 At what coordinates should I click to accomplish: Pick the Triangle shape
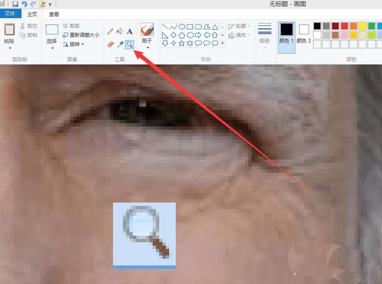click(x=215, y=27)
